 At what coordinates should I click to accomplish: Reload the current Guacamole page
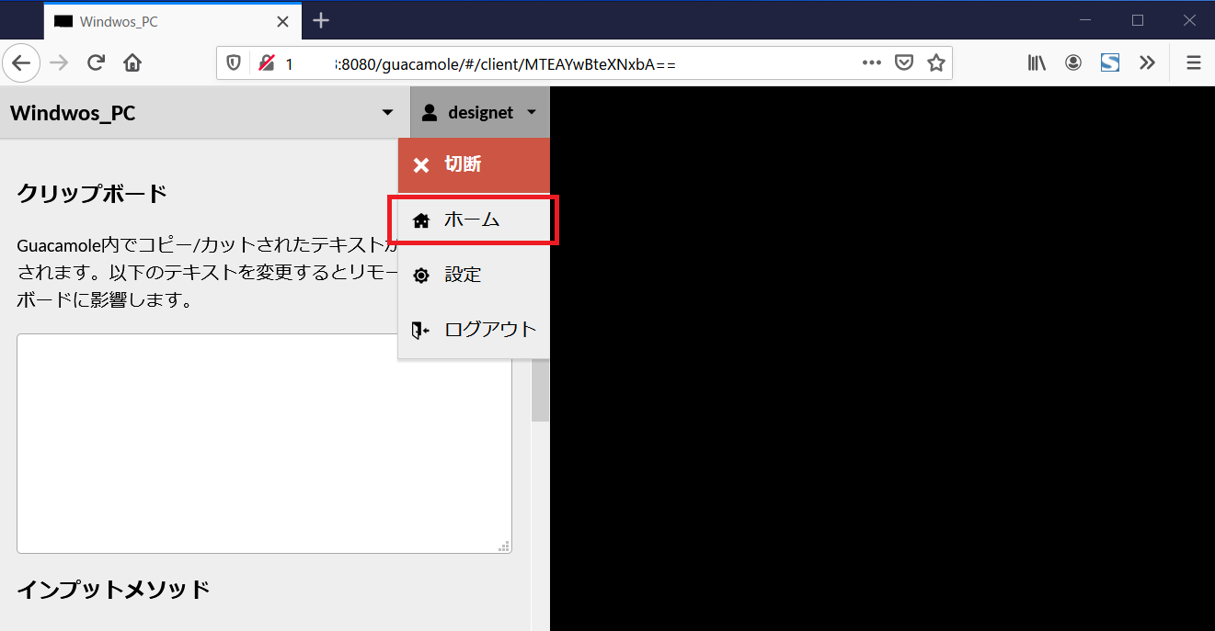pyautogui.click(x=96, y=62)
